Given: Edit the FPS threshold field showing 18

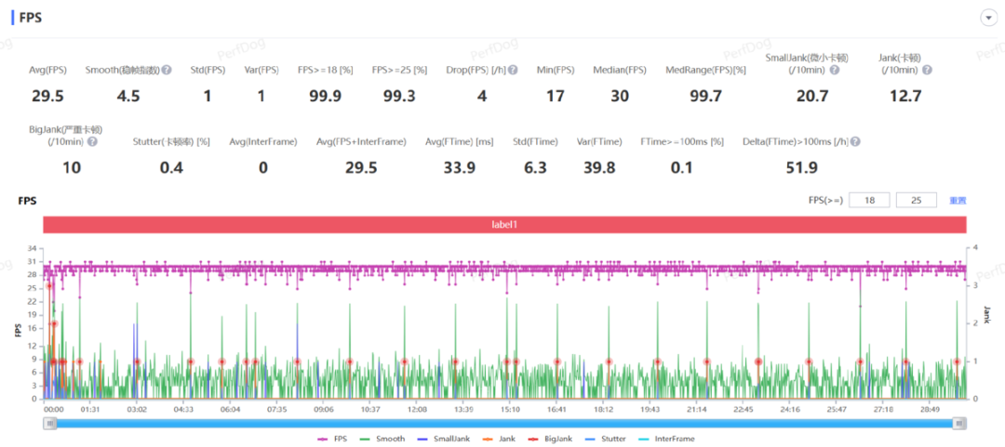Looking at the screenshot, I should point(869,201).
